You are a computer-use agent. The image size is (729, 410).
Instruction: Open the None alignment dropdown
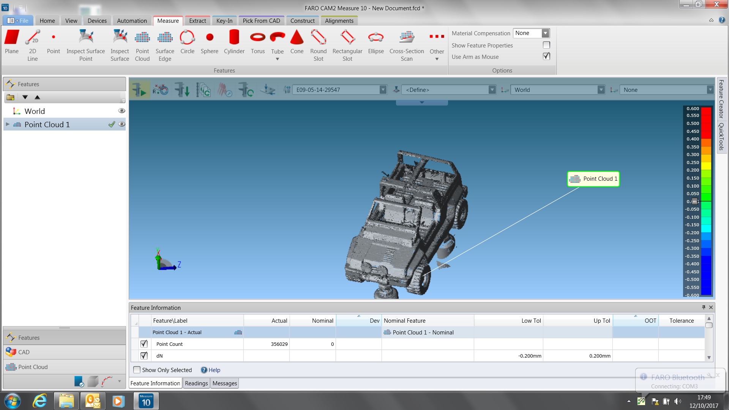coord(710,90)
